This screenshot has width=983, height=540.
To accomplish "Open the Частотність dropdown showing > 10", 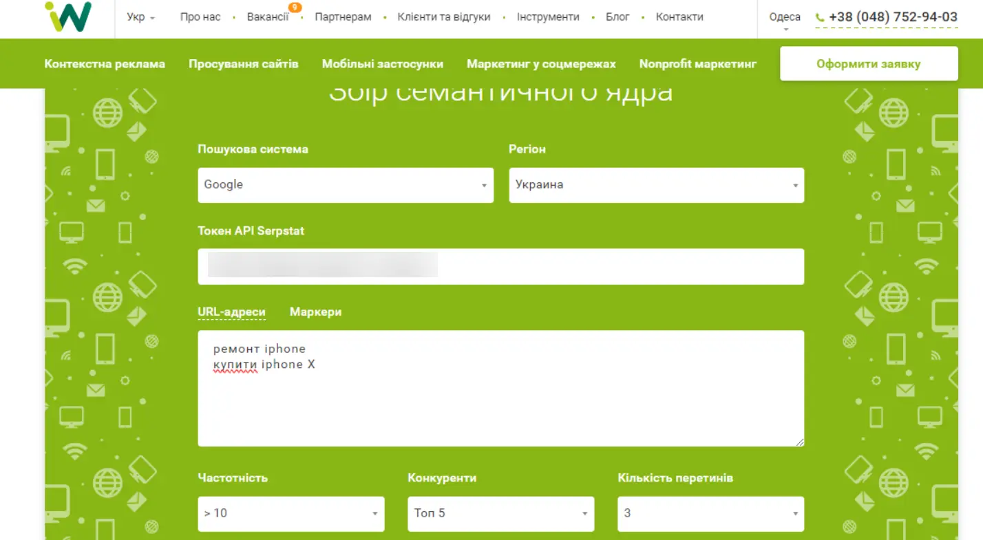I will [291, 514].
